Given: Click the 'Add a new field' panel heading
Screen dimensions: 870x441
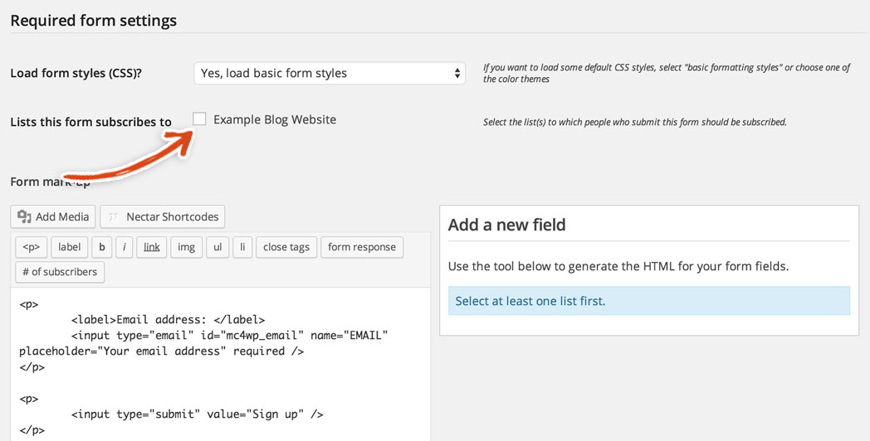Looking at the screenshot, I should tap(506, 225).
